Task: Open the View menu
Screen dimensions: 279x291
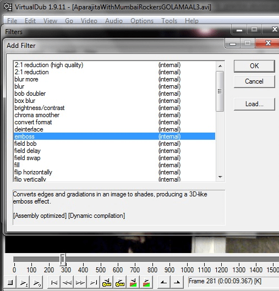Action: pyautogui.click(x=50, y=20)
